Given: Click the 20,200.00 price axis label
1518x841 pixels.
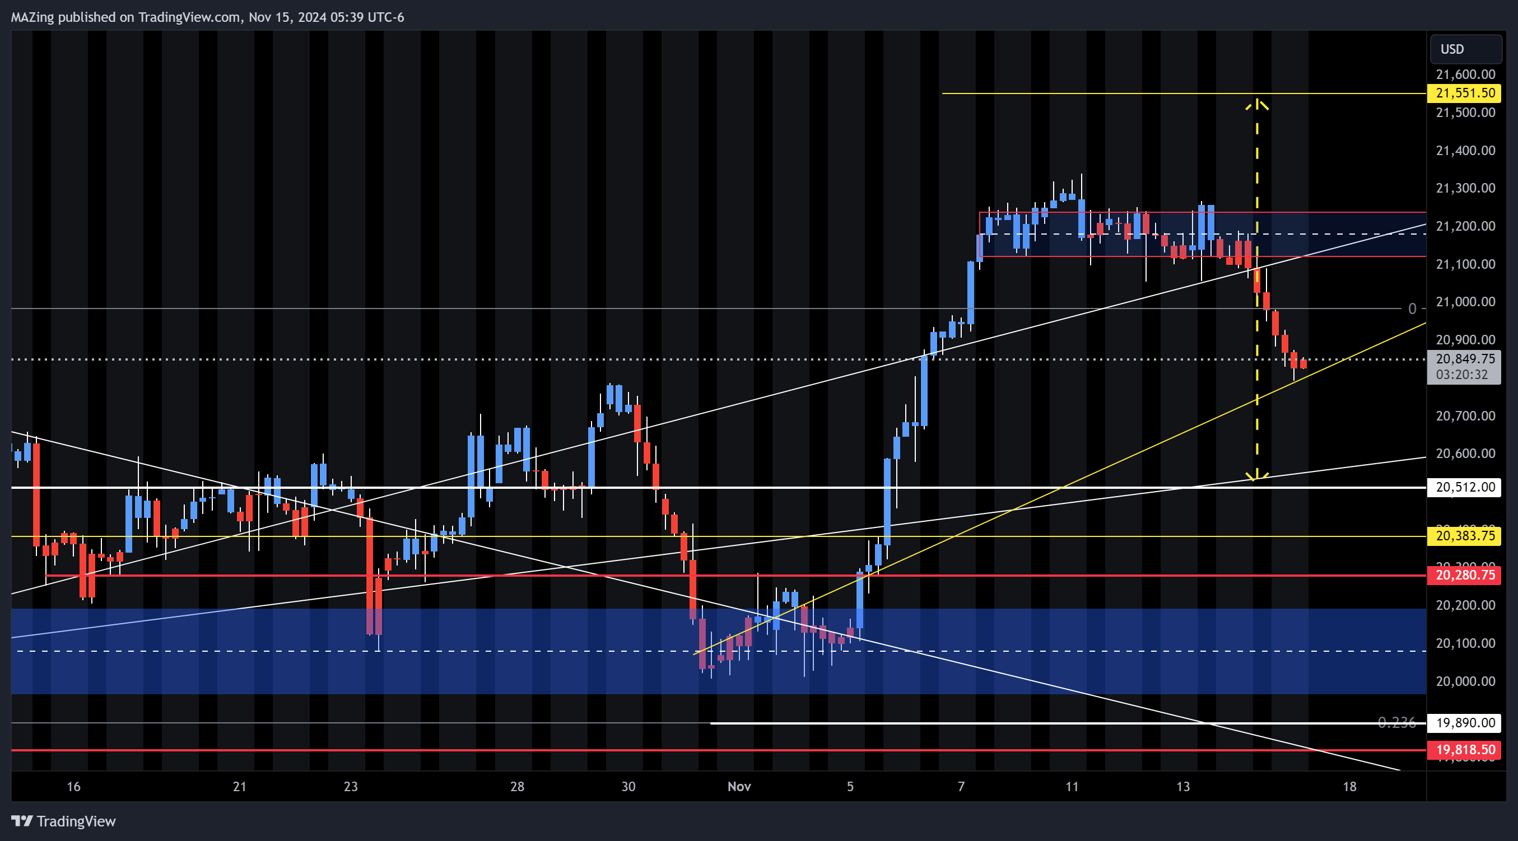Looking at the screenshot, I should click(1465, 605).
